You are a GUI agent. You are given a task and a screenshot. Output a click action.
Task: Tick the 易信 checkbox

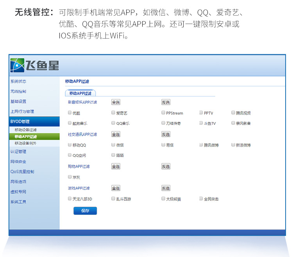[163, 145]
